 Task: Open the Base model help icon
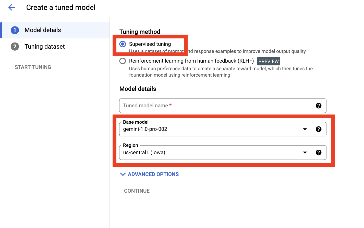pos(318,129)
